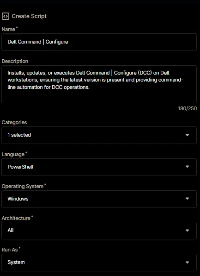
Task: Focus the Description text area
Action: [x=99, y=84]
